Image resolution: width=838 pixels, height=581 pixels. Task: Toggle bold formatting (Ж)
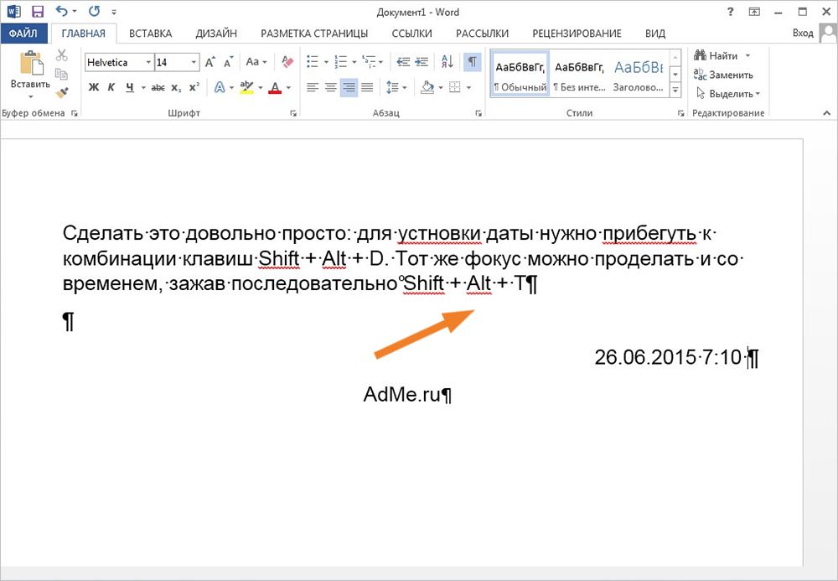[x=94, y=87]
